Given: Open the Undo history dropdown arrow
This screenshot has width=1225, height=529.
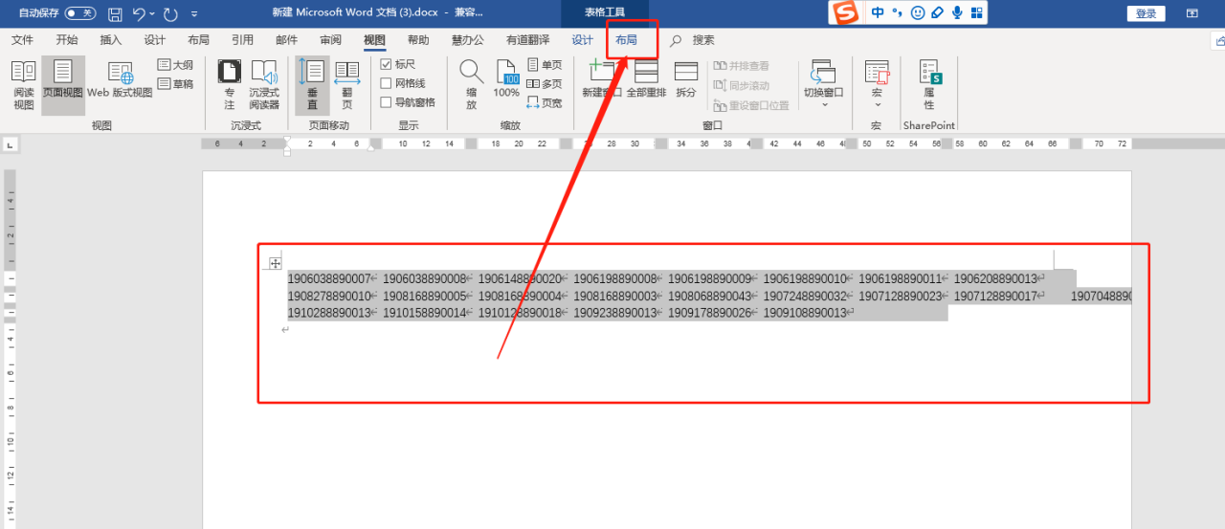Looking at the screenshot, I should (152, 14).
